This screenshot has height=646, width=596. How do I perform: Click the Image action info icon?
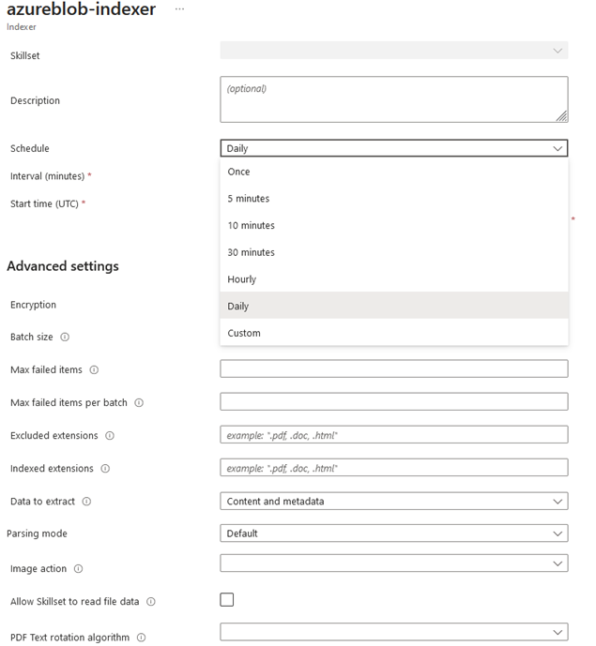[78, 568]
